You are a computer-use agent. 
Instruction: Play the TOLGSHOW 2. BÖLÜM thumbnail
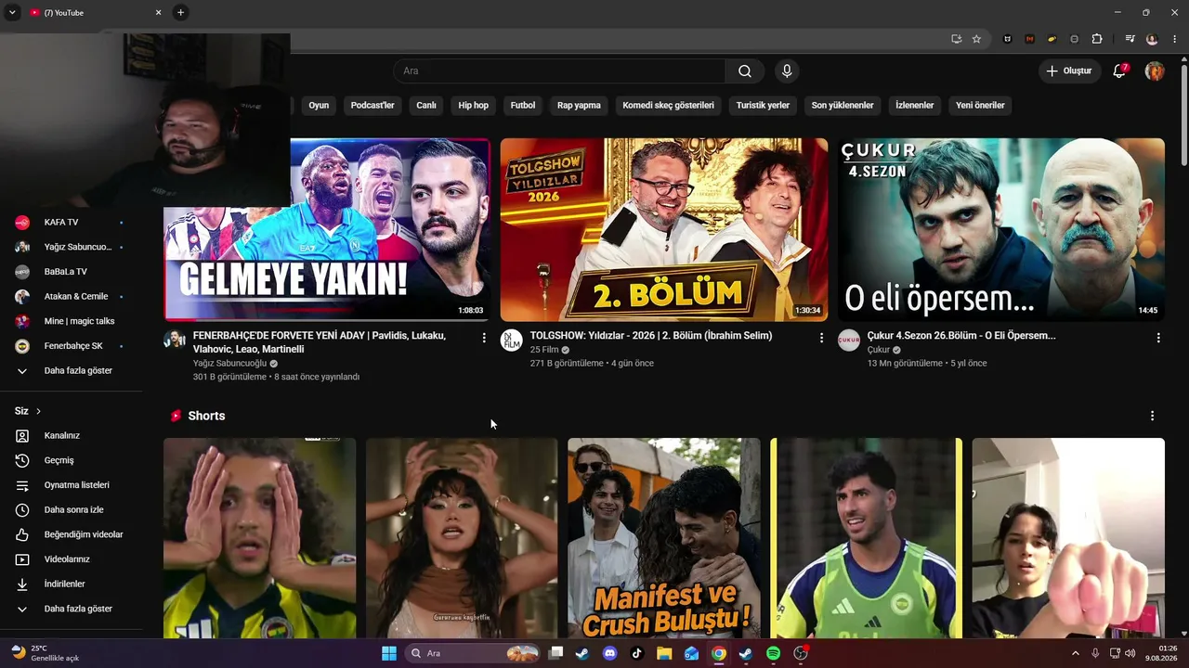pos(664,230)
